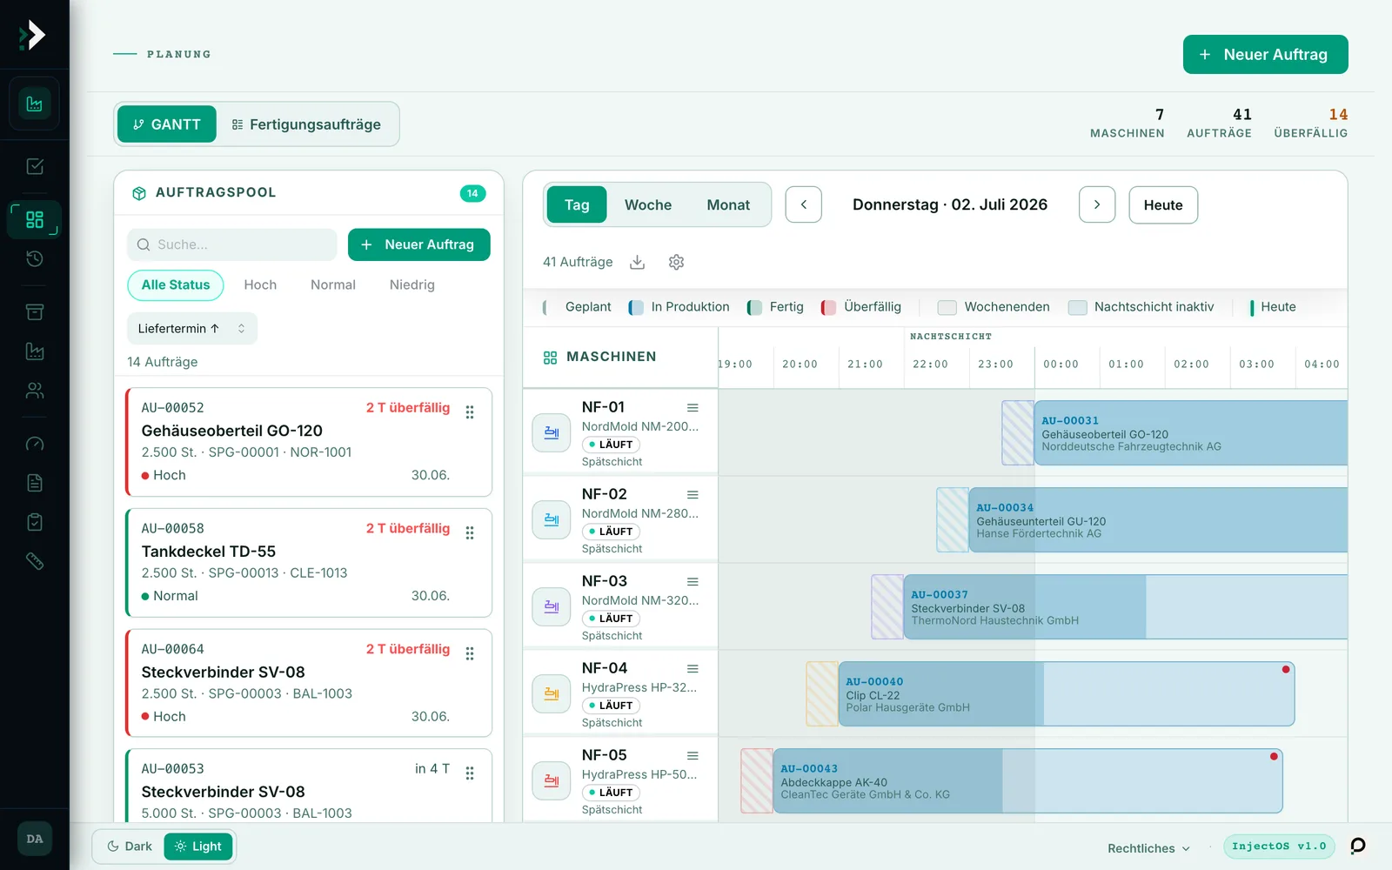Download the 41 Aufträge export icon

[x=638, y=262]
